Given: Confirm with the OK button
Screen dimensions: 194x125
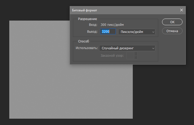Looking at the screenshot, I should [172, 22].
